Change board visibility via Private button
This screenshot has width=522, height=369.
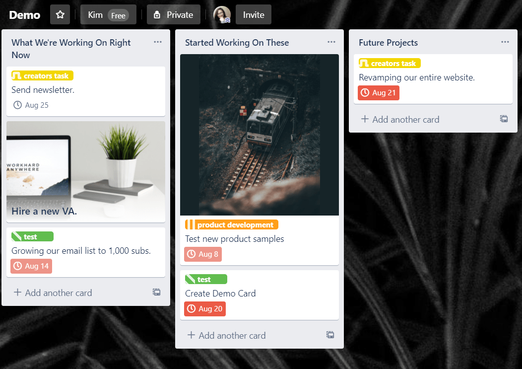coord(174,15)
